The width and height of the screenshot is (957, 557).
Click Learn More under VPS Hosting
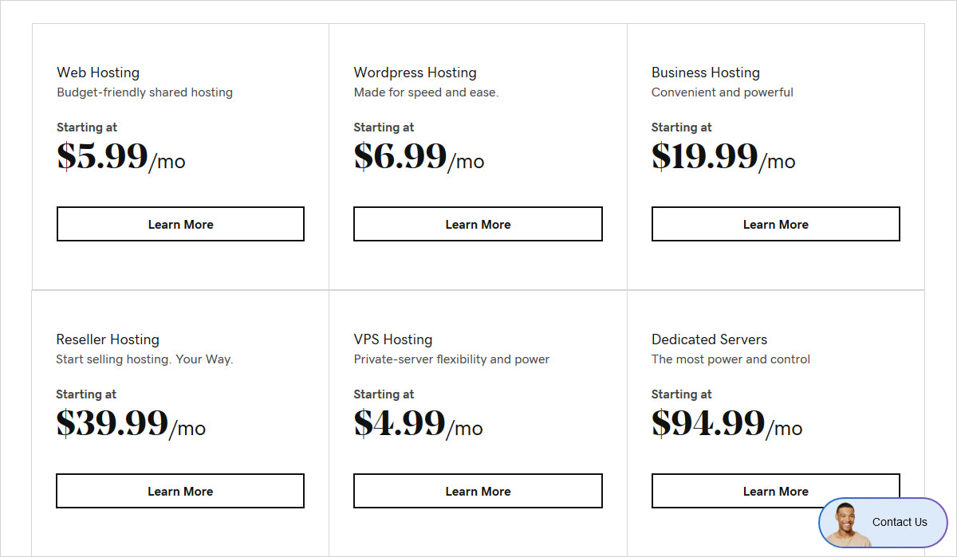478,491
